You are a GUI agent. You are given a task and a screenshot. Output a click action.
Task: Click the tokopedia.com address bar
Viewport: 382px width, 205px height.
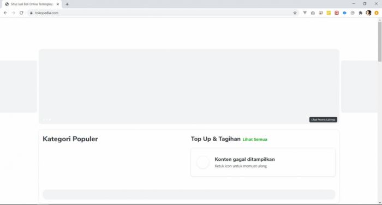tap(161, 13)
